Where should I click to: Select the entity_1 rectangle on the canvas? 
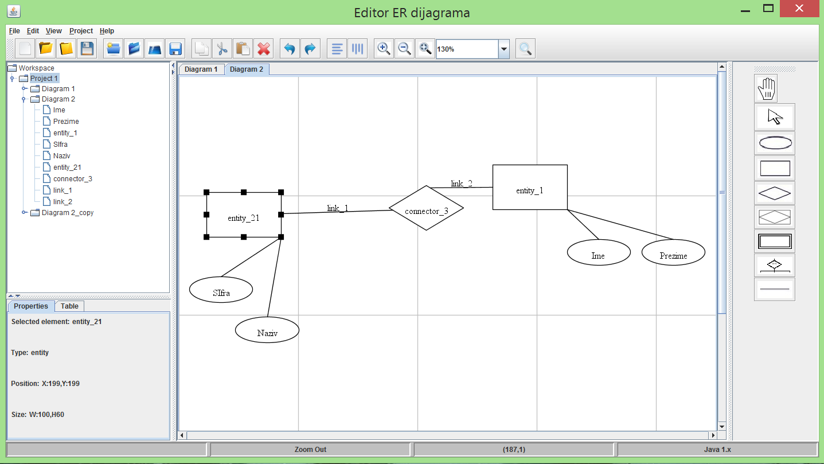tap(530, 187)
